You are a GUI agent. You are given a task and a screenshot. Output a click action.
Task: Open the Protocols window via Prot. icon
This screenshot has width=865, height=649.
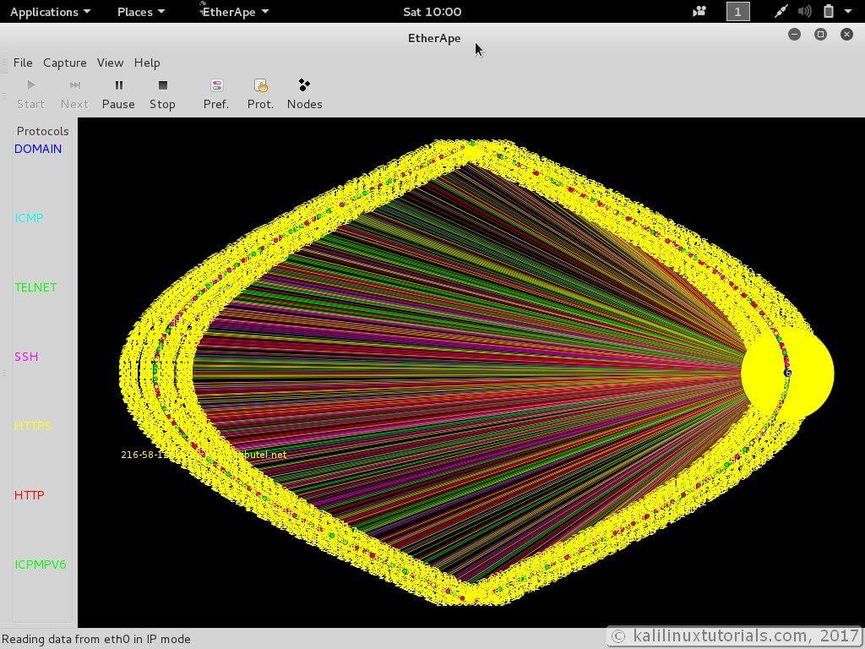(260, 85)
